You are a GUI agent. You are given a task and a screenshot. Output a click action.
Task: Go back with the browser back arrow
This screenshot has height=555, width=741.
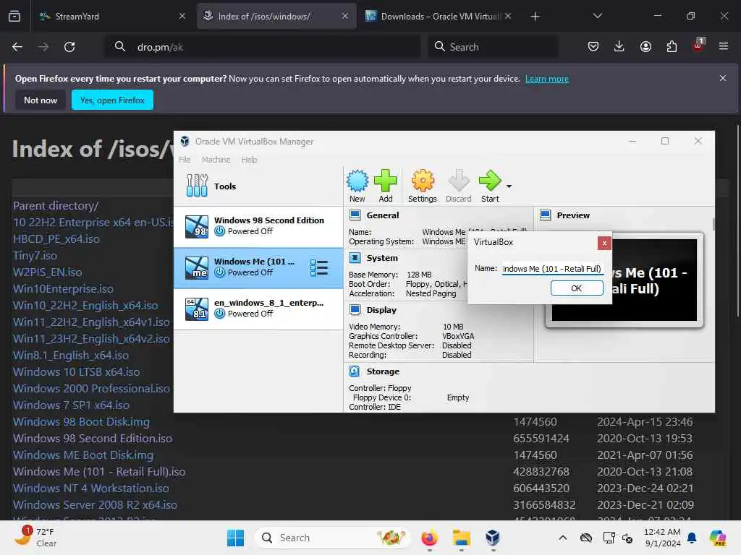pos(17,47)
